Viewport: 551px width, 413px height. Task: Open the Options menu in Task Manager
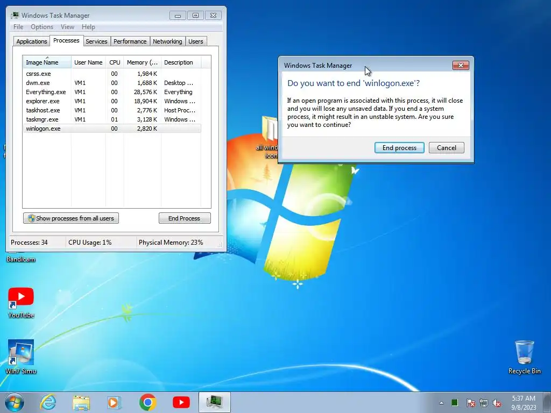[42, 27]
